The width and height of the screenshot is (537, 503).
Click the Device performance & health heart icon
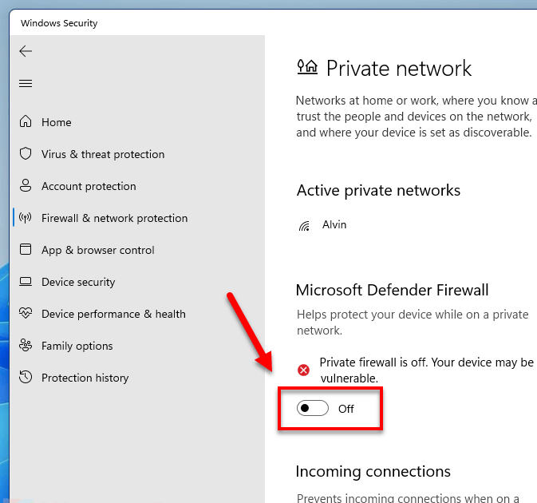point(26,314)
